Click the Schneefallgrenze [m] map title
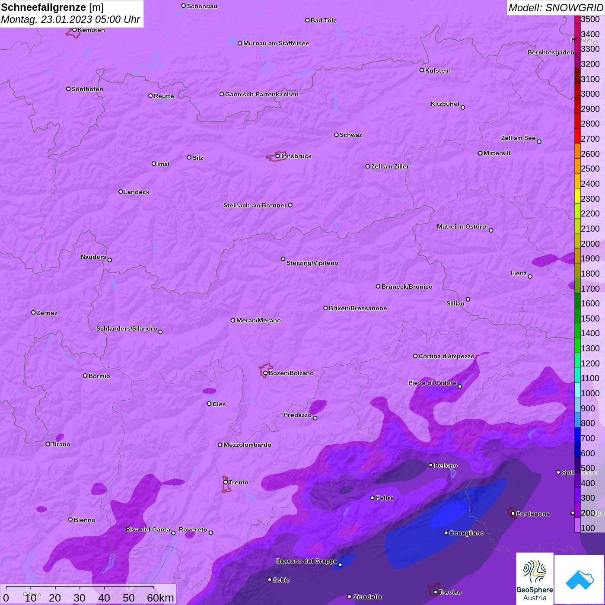Image resolution: width=605 pixels, height=605 pixels. pyautogui.click(x=52, y=7)
